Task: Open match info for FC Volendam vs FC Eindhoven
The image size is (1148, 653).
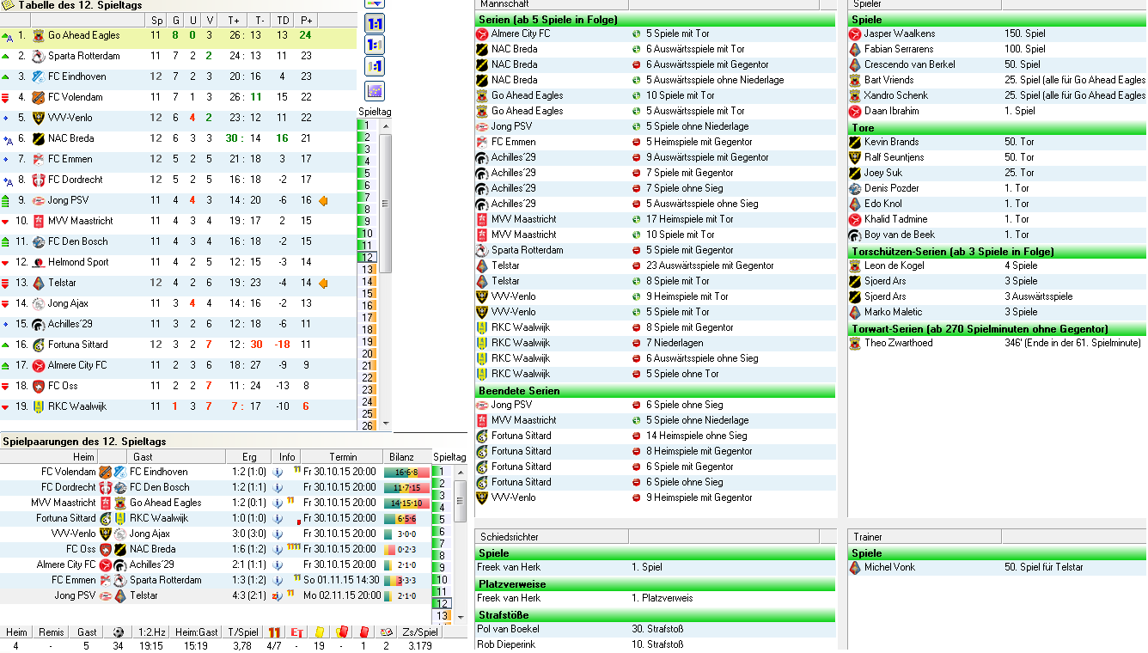Action: (278, 473)
